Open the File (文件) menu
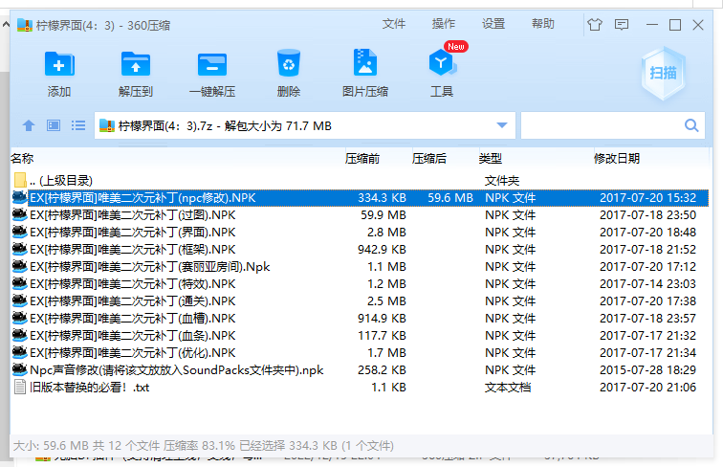Image resolution: width=723 pixels, height=467 pixels. click(x=394, y=24)
